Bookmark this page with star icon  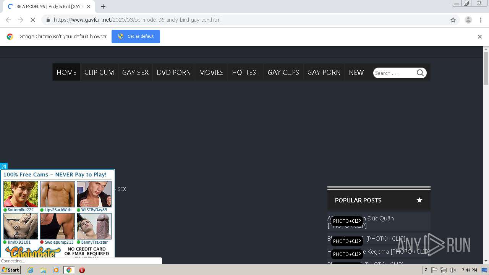pos(453,20)
